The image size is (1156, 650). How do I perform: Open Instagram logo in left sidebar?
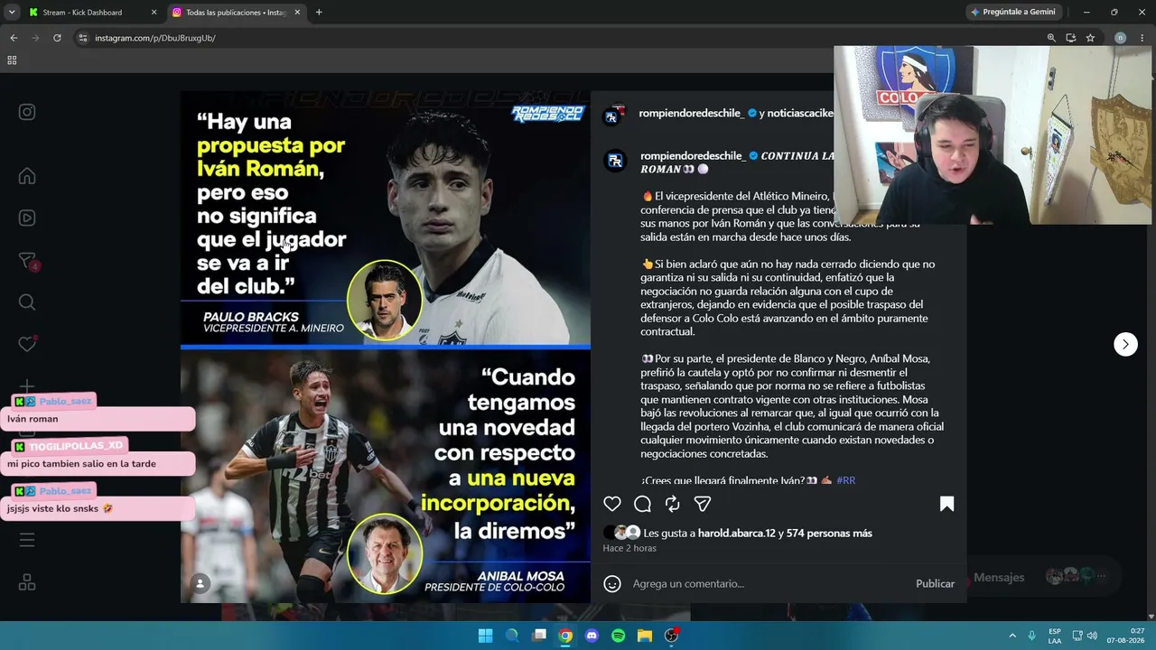pyautogui.click(x=27, y=112)
